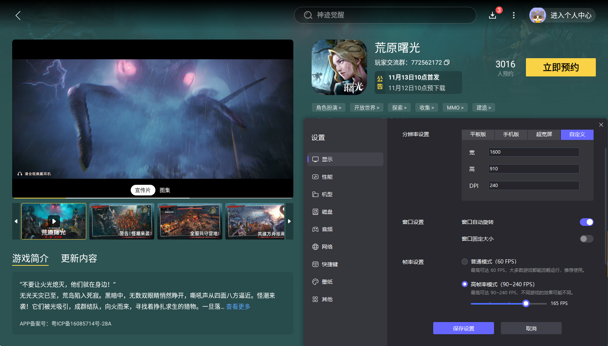
Task: Expand the 角色扮演 tag category
Action: coord(329,108)
